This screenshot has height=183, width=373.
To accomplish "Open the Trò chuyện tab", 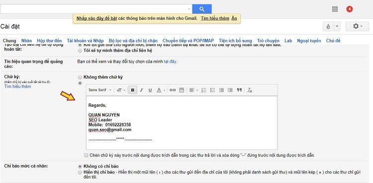I will click(268, 41).
